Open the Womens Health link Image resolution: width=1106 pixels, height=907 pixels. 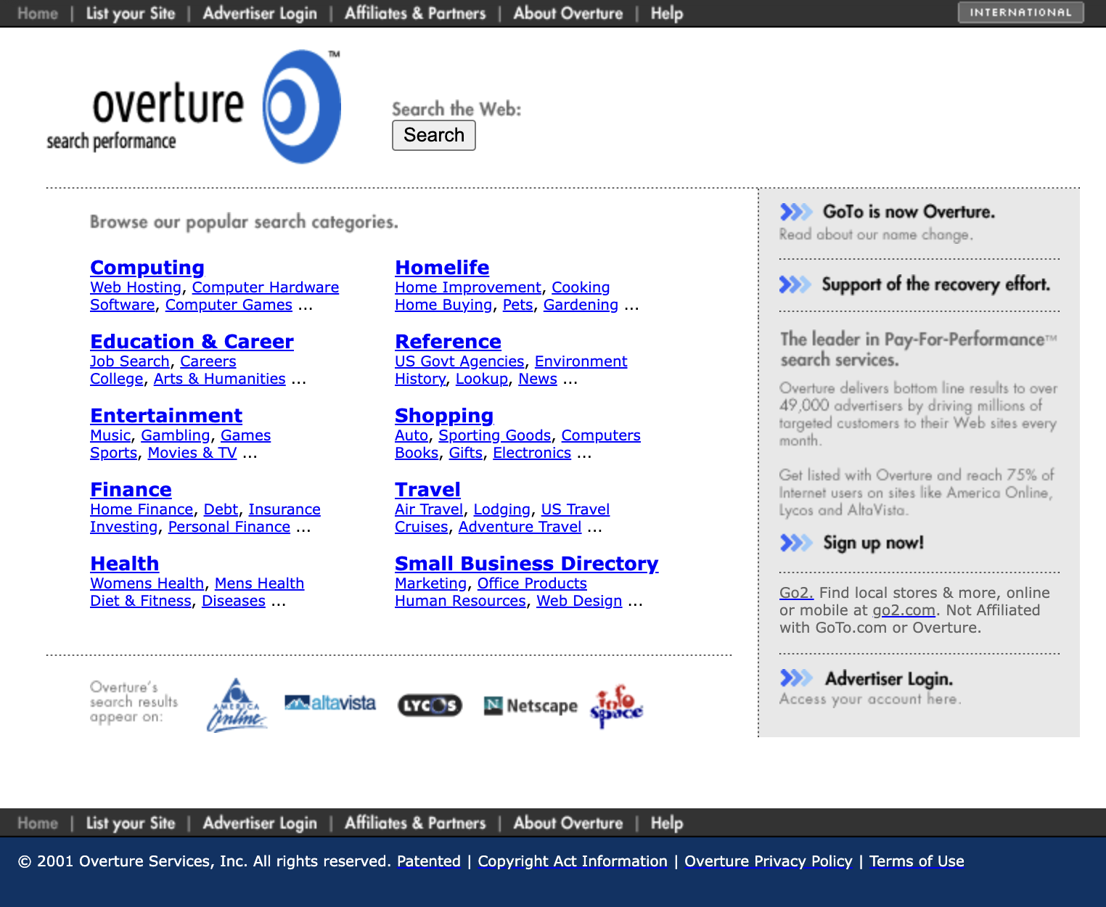point(147,583)
